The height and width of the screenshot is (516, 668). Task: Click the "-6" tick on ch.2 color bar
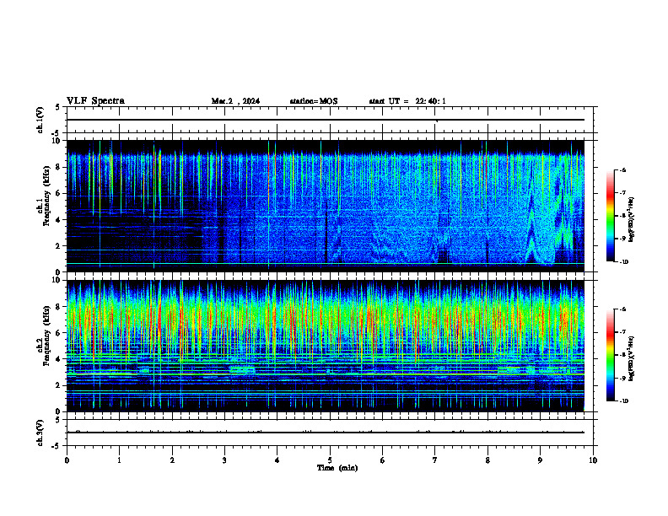[x=622, y=309]
